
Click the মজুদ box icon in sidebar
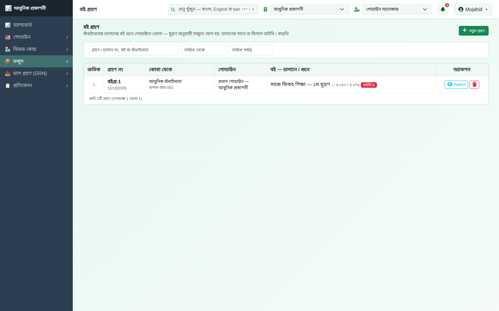[x=8, y=62]
